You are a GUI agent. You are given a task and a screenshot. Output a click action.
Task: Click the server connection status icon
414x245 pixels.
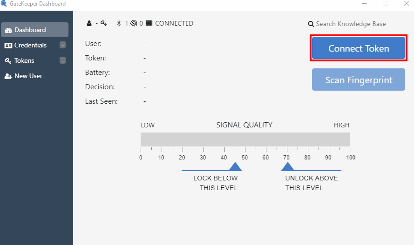pyautogui.click(x=149, y=24)
